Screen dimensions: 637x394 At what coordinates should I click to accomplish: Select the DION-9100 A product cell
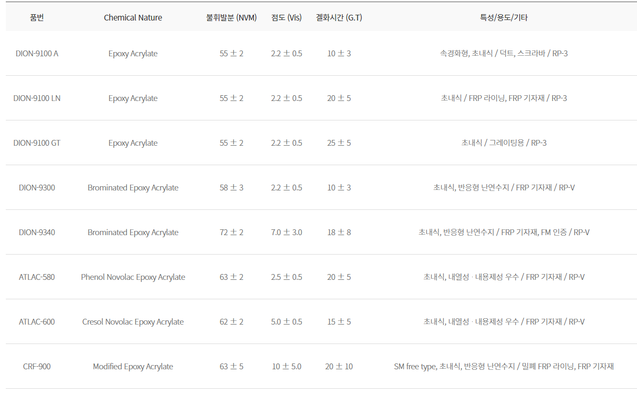coord(37,54)
